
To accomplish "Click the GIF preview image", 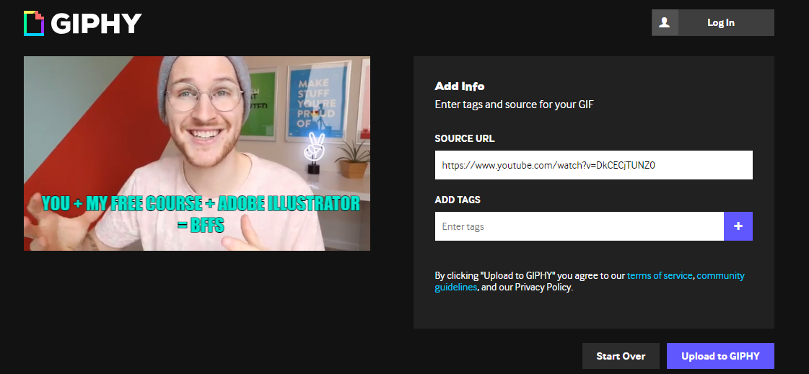I will coord(197,153).
